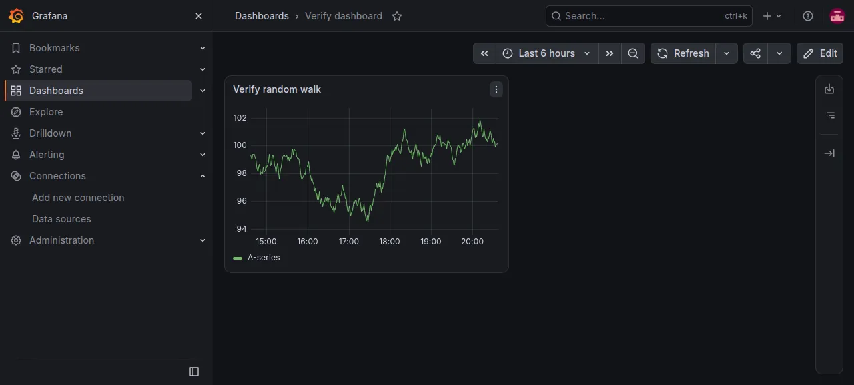854x385 pixels.
Task: Open the outline list icon in right rail
Action: point(829,115)
